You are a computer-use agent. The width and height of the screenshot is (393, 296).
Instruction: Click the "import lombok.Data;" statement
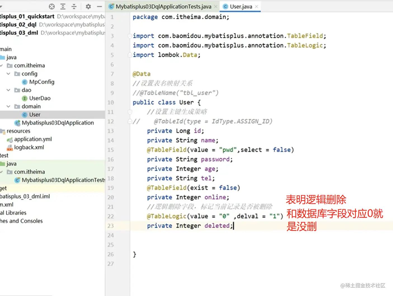coord(167,55)
